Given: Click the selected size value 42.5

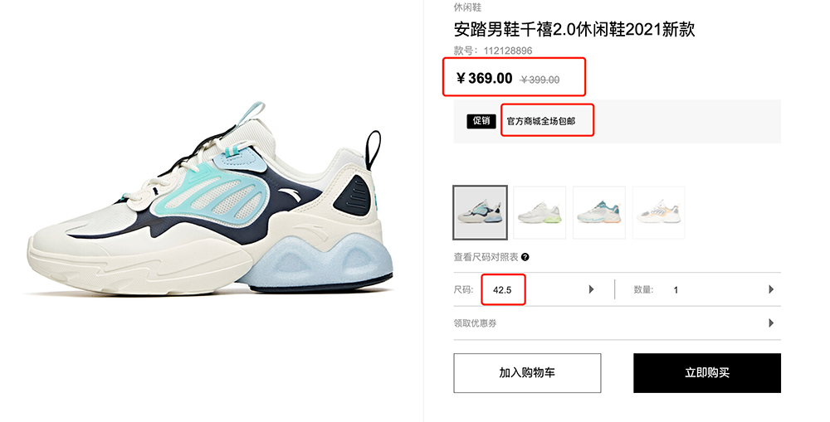Looking at the screenshot, I should [502, 290].
